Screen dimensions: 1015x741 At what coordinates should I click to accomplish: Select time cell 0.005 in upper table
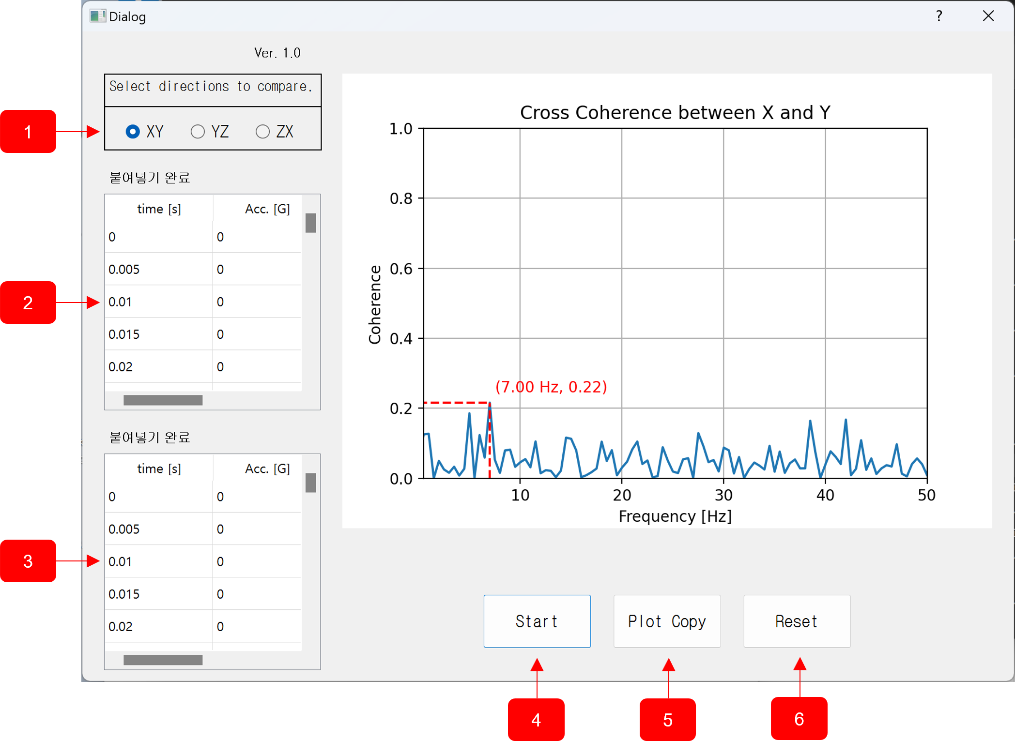[159, 269]
